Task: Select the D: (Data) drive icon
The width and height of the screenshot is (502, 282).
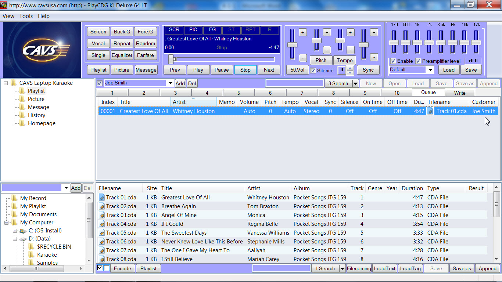Action: point(23,239)
